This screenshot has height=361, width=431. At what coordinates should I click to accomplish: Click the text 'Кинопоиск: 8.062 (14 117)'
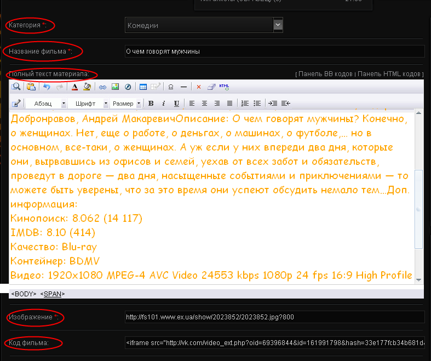[x=77, y=219]
